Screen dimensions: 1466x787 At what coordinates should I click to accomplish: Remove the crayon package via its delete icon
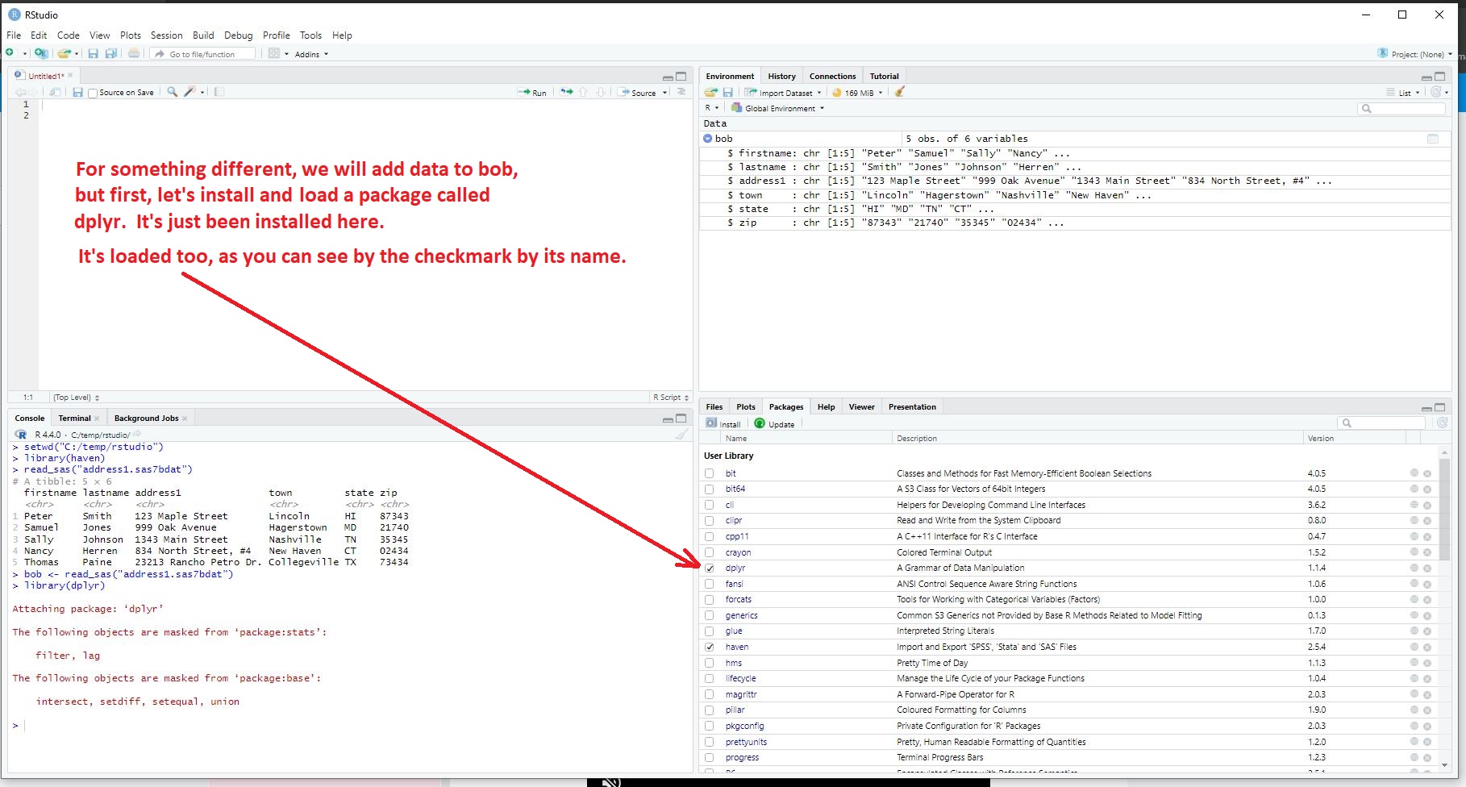click(x=1426, y=553)
